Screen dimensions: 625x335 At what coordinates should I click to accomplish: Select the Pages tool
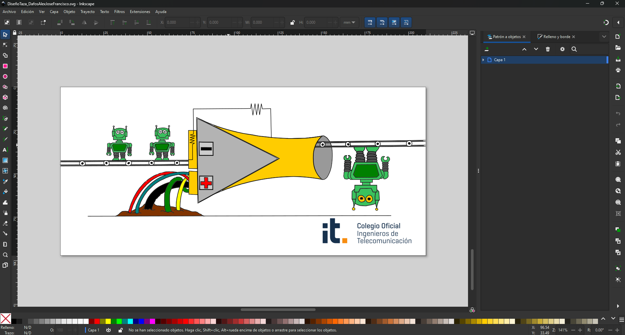tap(5, 265)
